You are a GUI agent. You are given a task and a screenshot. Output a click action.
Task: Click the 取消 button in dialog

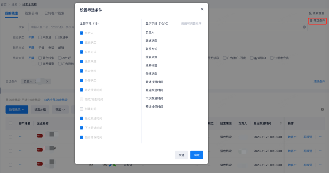coord(181,155)
